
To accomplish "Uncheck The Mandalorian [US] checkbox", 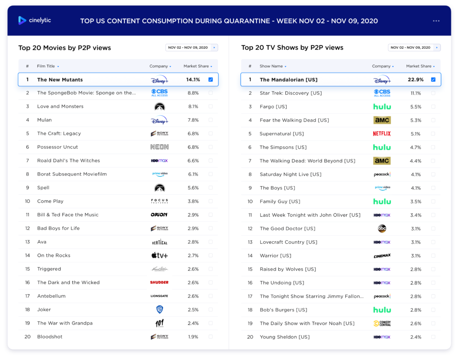I will pyautogui.click(x=433, y=79).
